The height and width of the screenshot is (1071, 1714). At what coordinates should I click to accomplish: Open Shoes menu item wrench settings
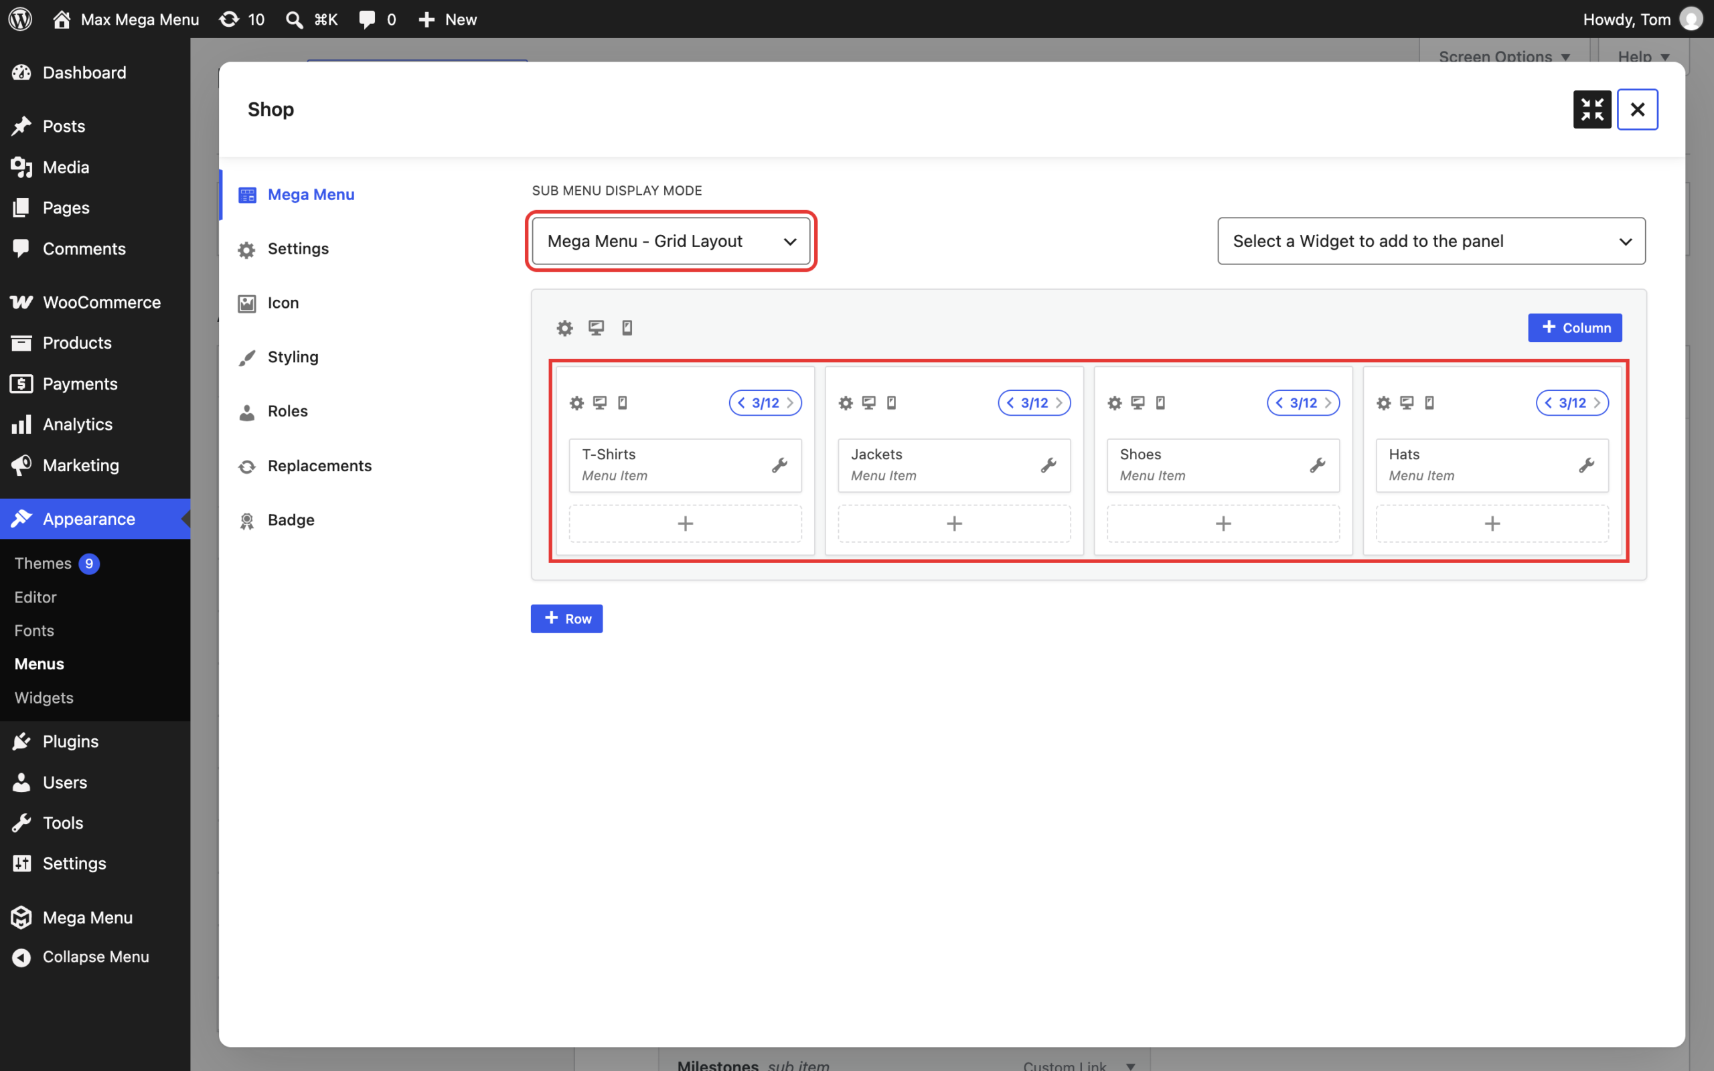pos(1318,465)
